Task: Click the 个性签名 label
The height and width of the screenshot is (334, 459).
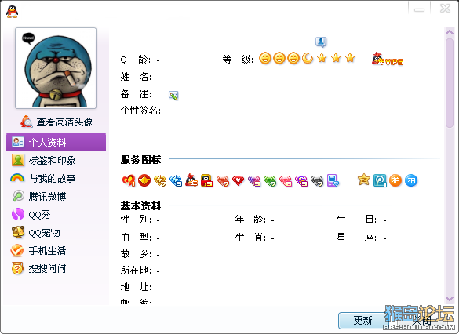Action: click(140, 111)
